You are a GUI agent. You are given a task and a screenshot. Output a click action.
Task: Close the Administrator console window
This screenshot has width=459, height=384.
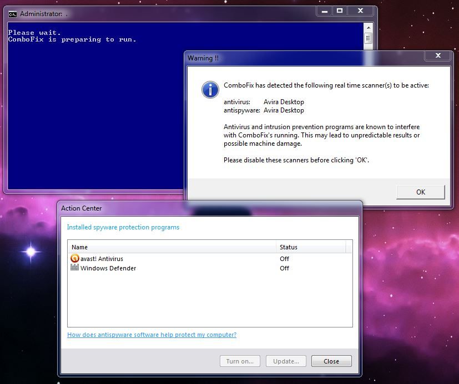[360, 11]
